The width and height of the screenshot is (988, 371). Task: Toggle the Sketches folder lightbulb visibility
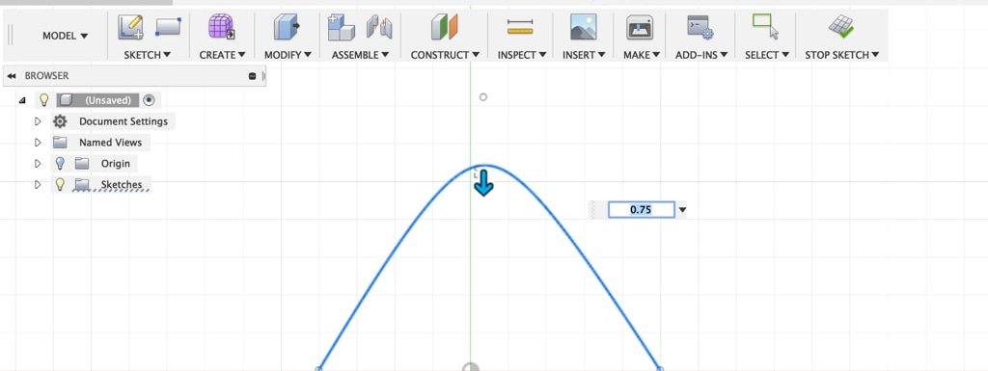coord(60,184)
